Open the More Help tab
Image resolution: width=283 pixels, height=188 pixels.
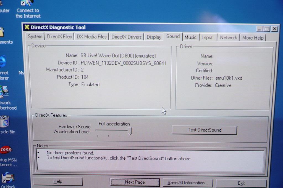click(x=253, y=38)
